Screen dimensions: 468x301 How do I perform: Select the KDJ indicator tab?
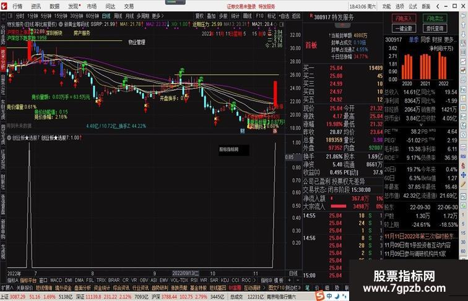pyautogui.click(x=225, y=281)
